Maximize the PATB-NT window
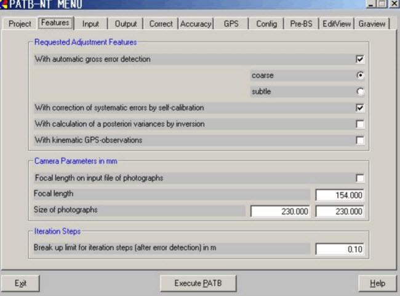Screen dimensions: 400x296 coord(382,4)
